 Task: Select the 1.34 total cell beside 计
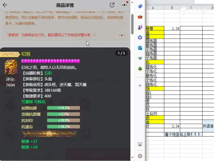tap(172, 126)
